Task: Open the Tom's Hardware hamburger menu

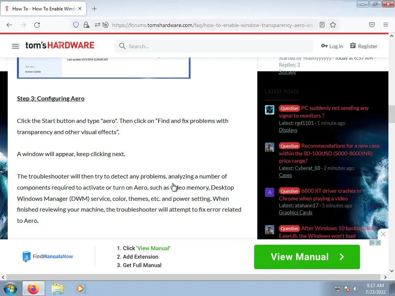Action: point(15,46)
